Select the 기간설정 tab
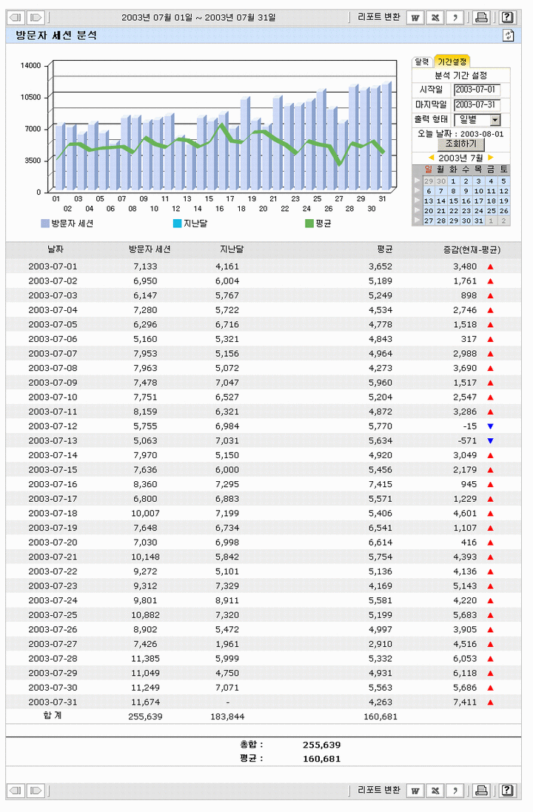Screen dimensions: 533x812 coord(452,62)
